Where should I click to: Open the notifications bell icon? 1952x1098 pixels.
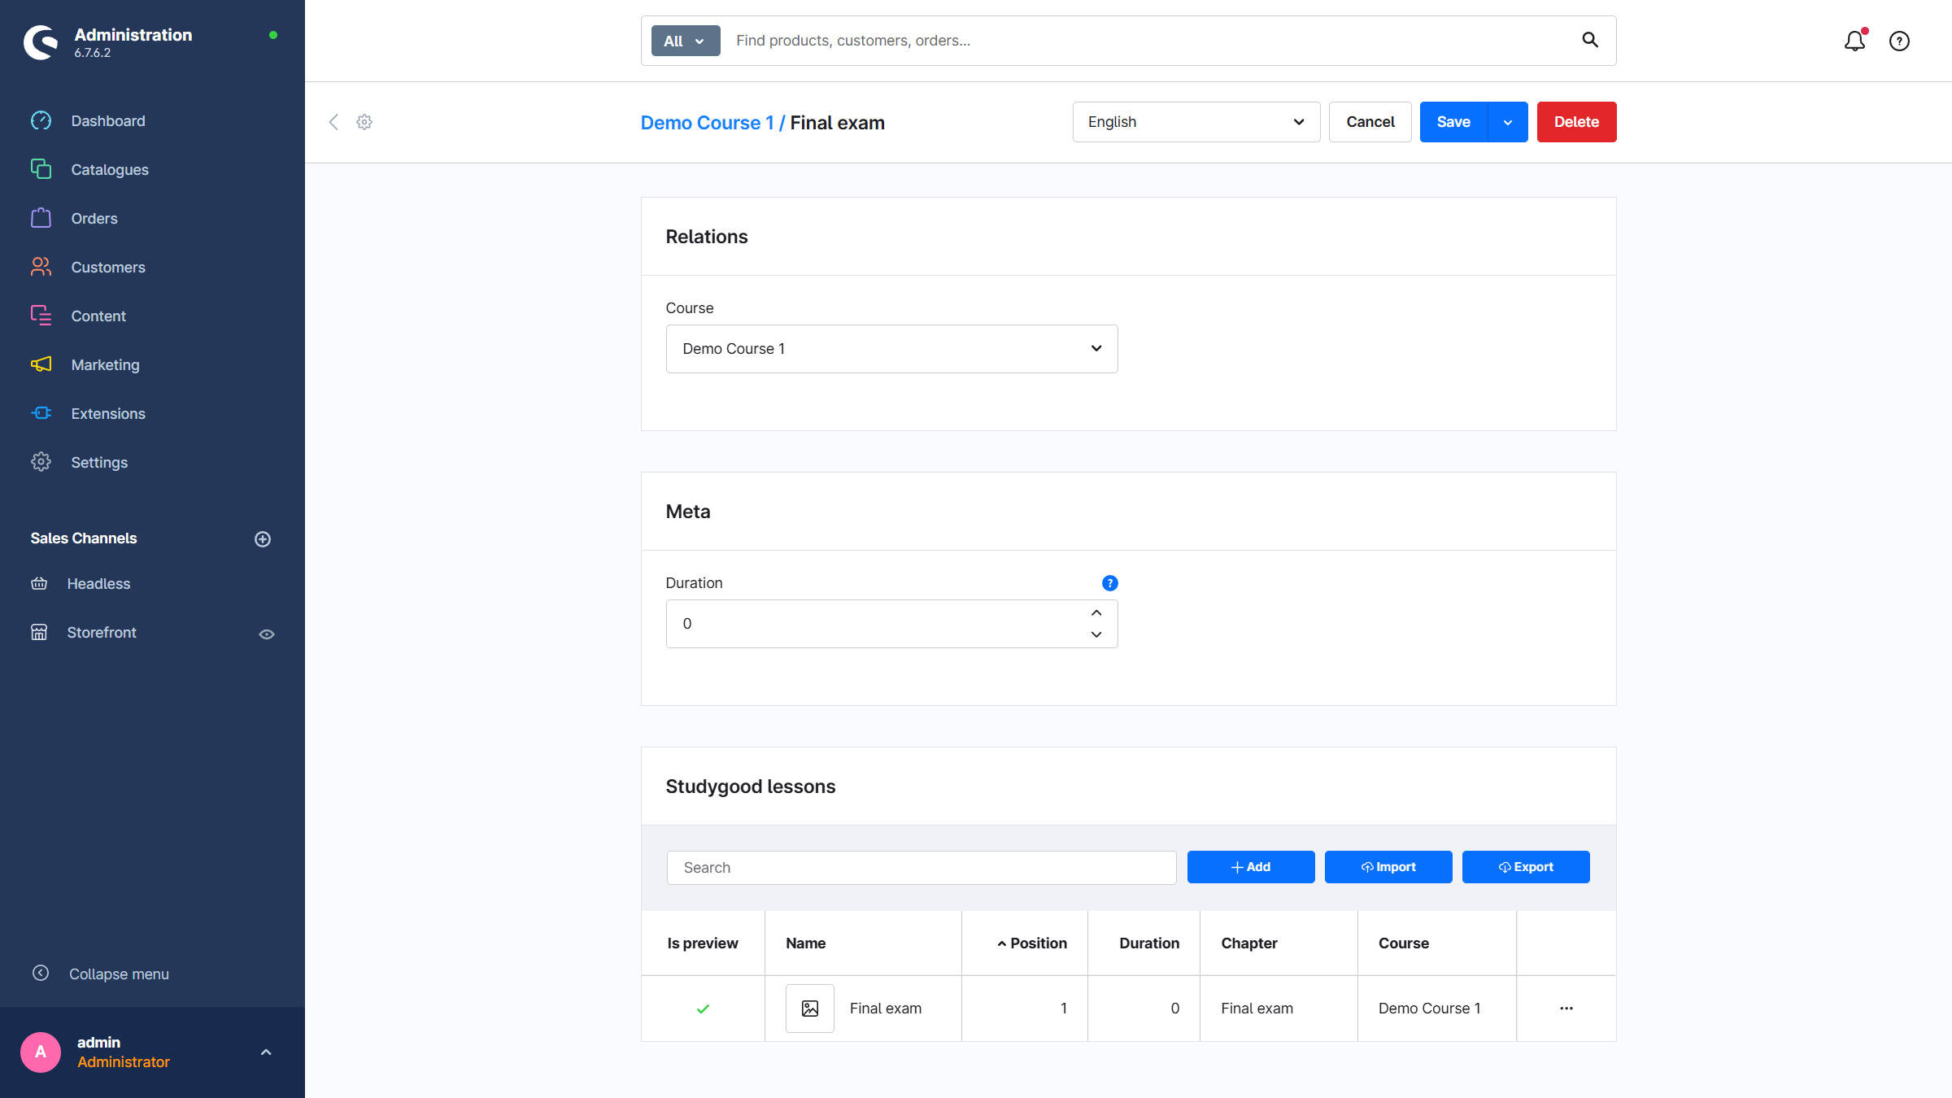point(1854,41)
